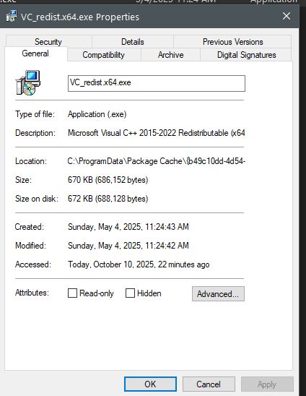306x396 pixels.
Task: Click the installer icon beside the filename
Action: [28, 83]
